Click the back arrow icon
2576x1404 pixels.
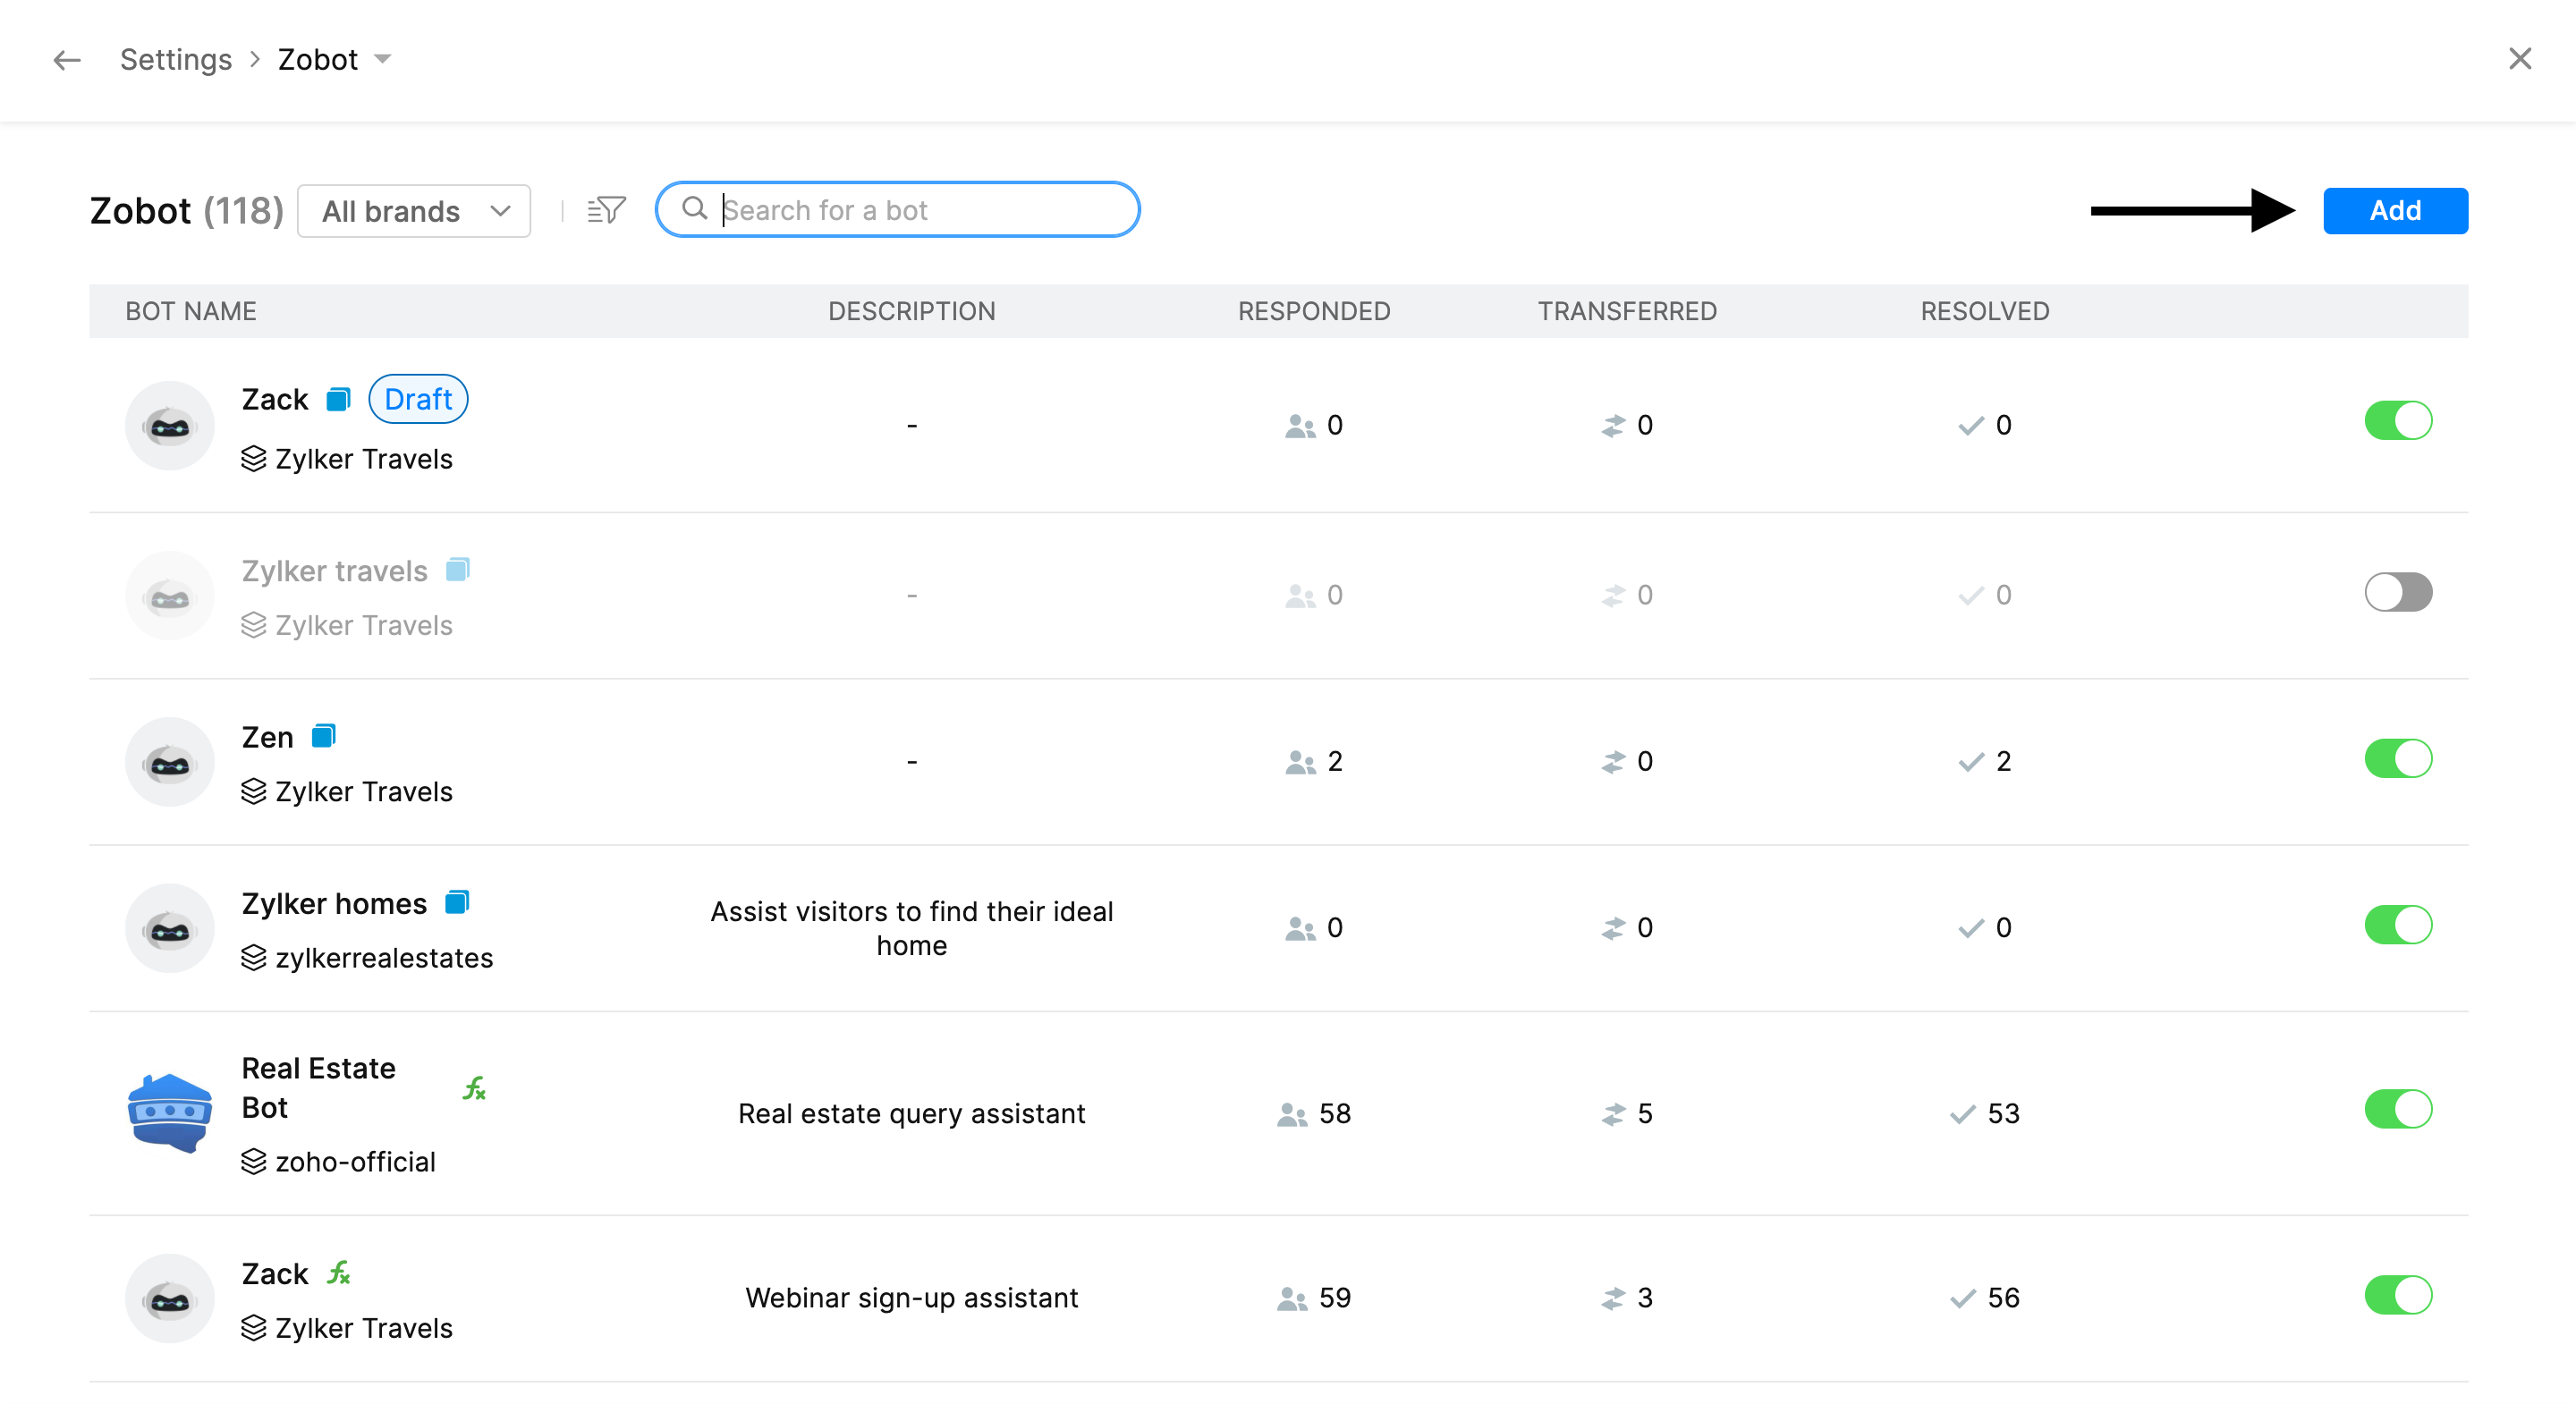[66, 60]
